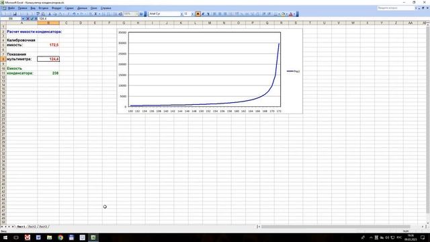This screenshot has width=430, height=242.
Task: Switch to the Word app on the taskbar
Action: pyautogui.click(x=38, y=237)
